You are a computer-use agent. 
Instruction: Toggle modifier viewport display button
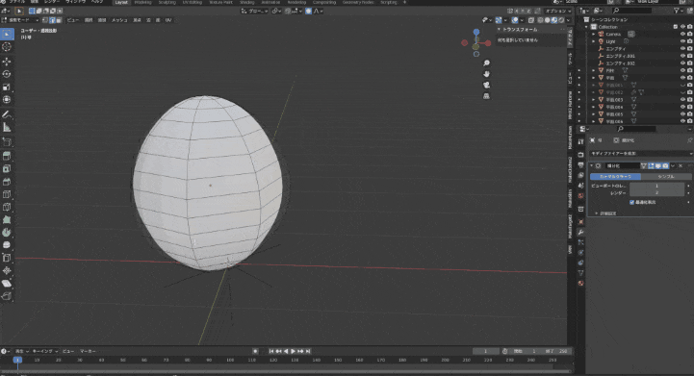coord(658,165)
